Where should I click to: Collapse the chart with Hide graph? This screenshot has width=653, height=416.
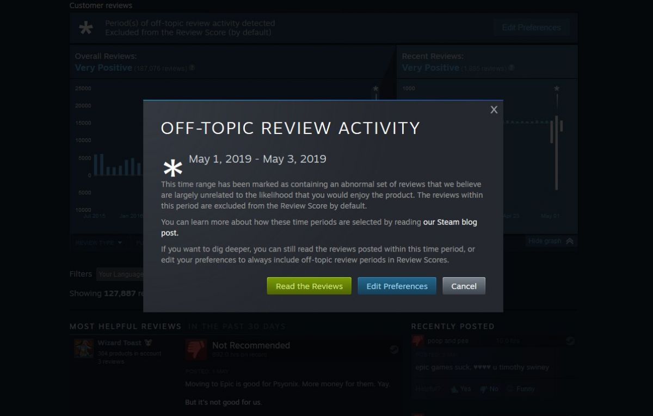(551, 241)
